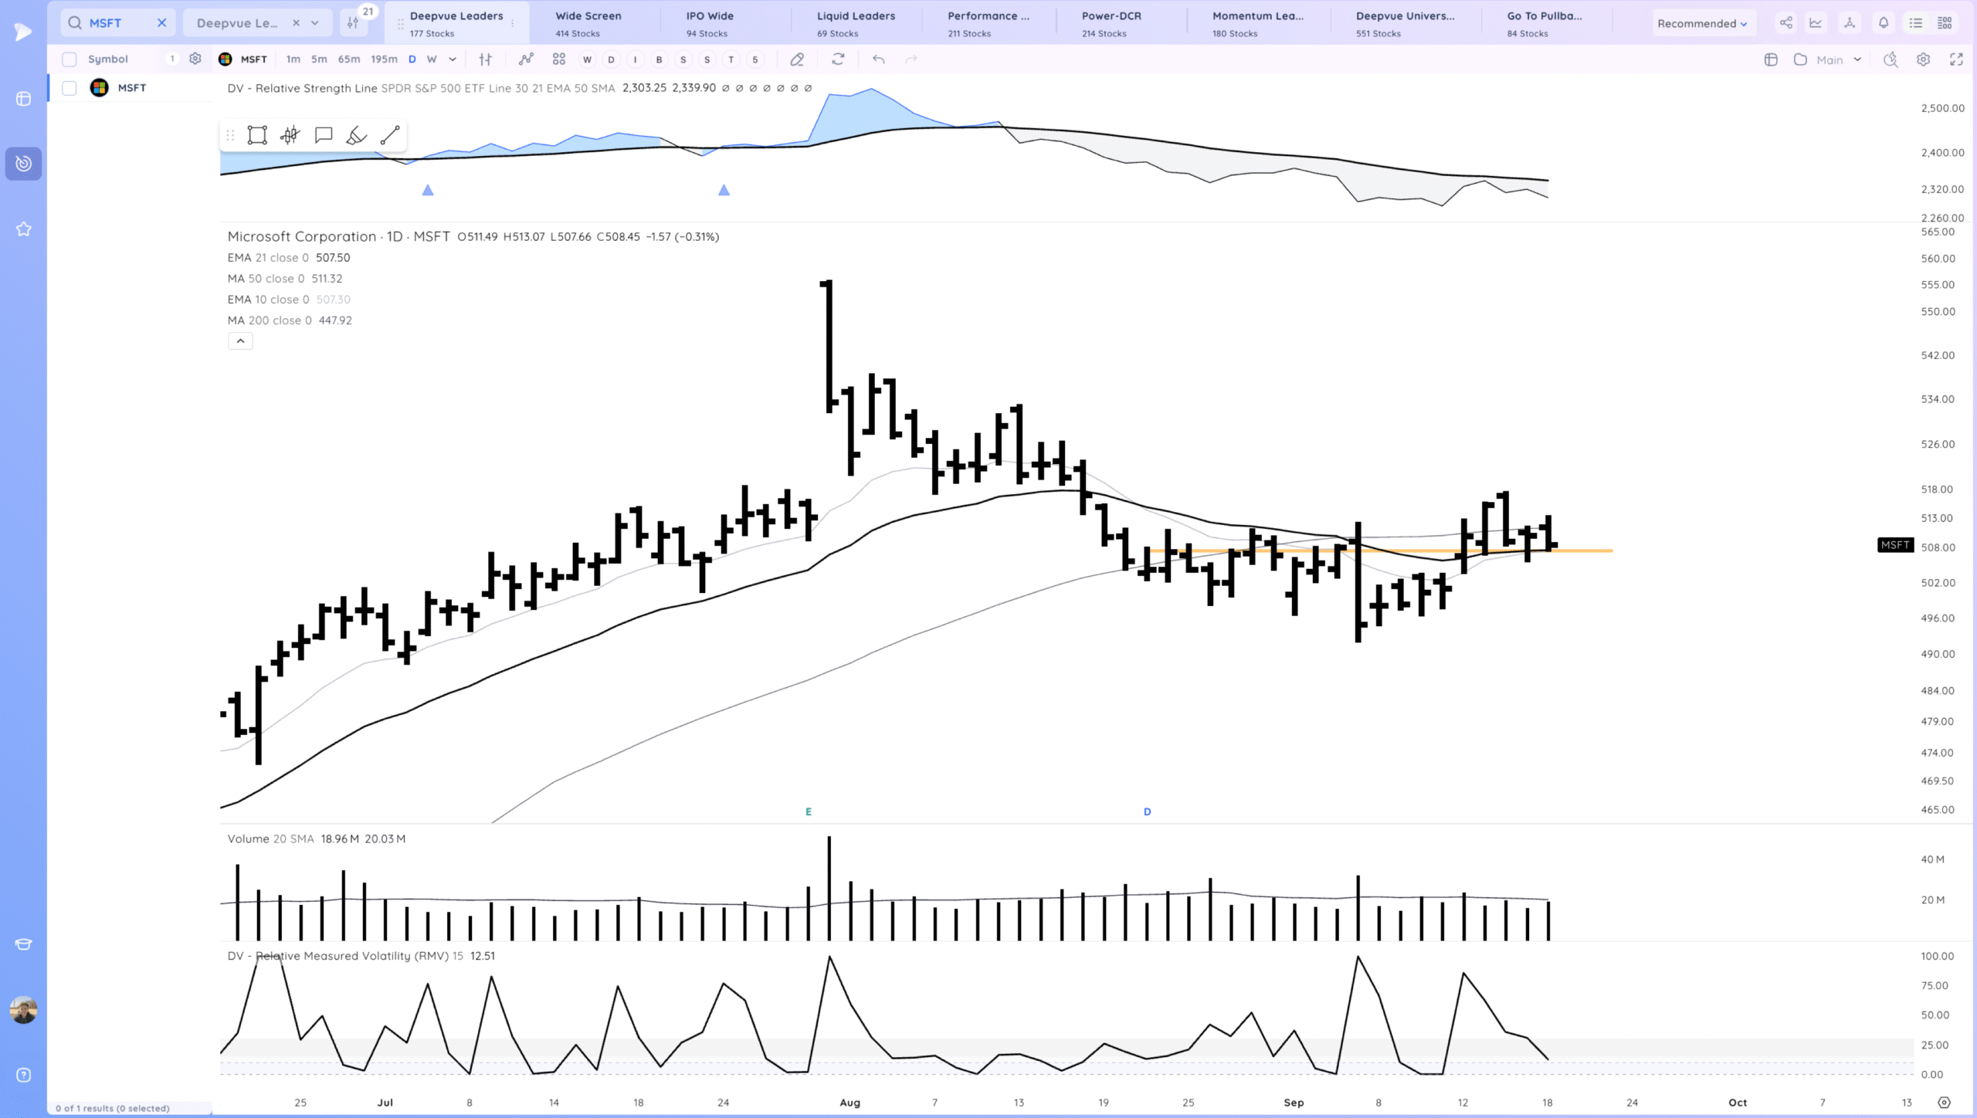Image resolution: width=1977 pixels, height=1118 pixels.
Task: Select the rectangle drawing tool
Action: point(257,135)
